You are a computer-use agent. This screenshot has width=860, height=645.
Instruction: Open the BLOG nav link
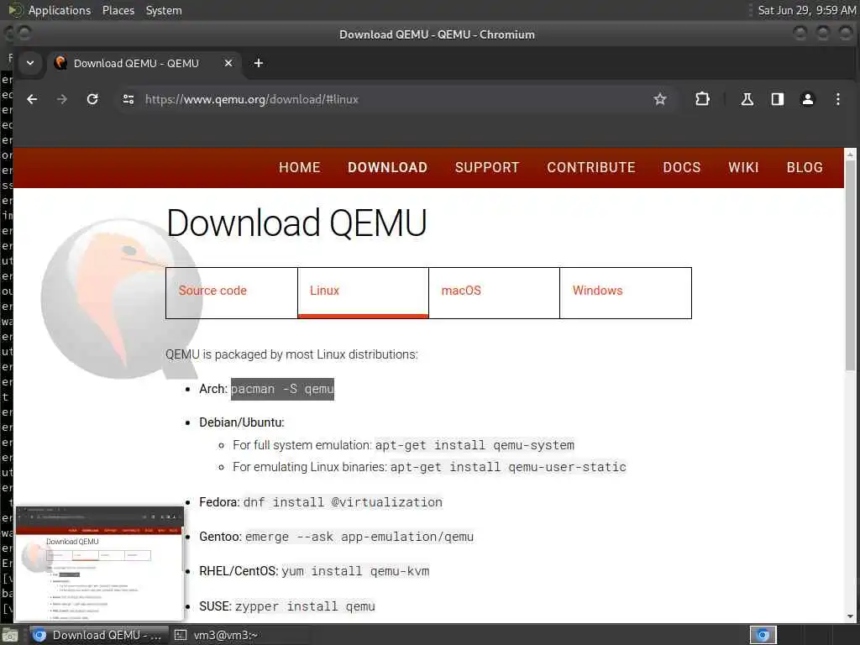point(805,167)
